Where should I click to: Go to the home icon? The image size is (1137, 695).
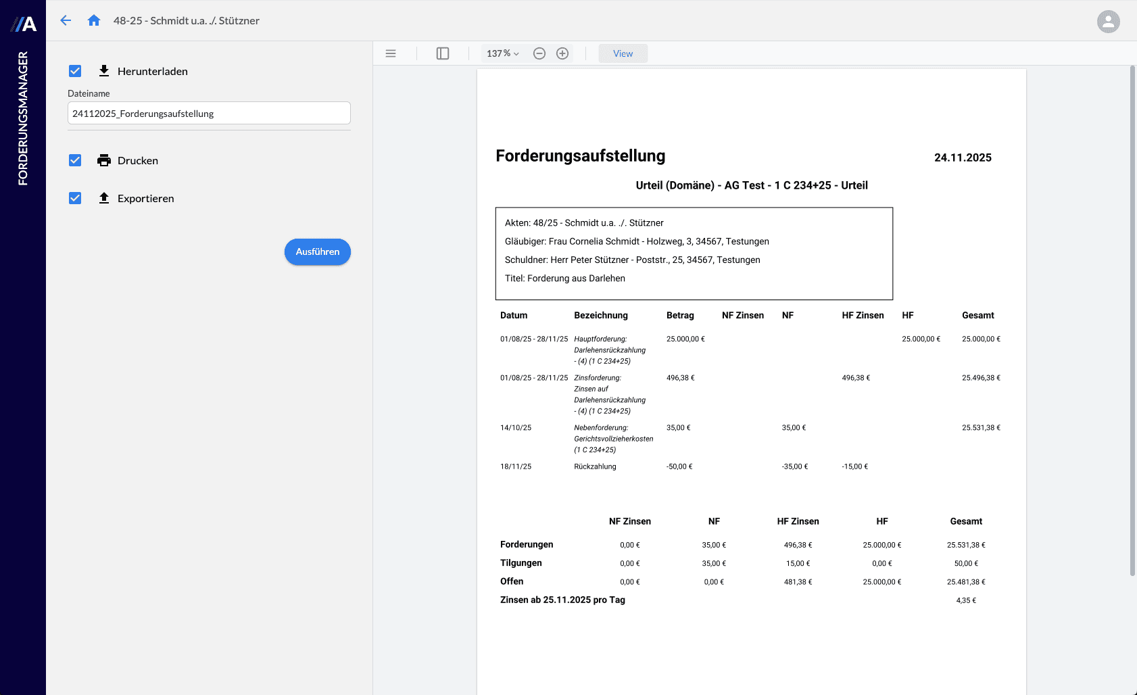point(94,20)
